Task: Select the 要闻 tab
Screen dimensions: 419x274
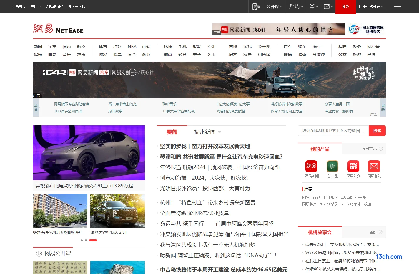Action: click(172, 132)
